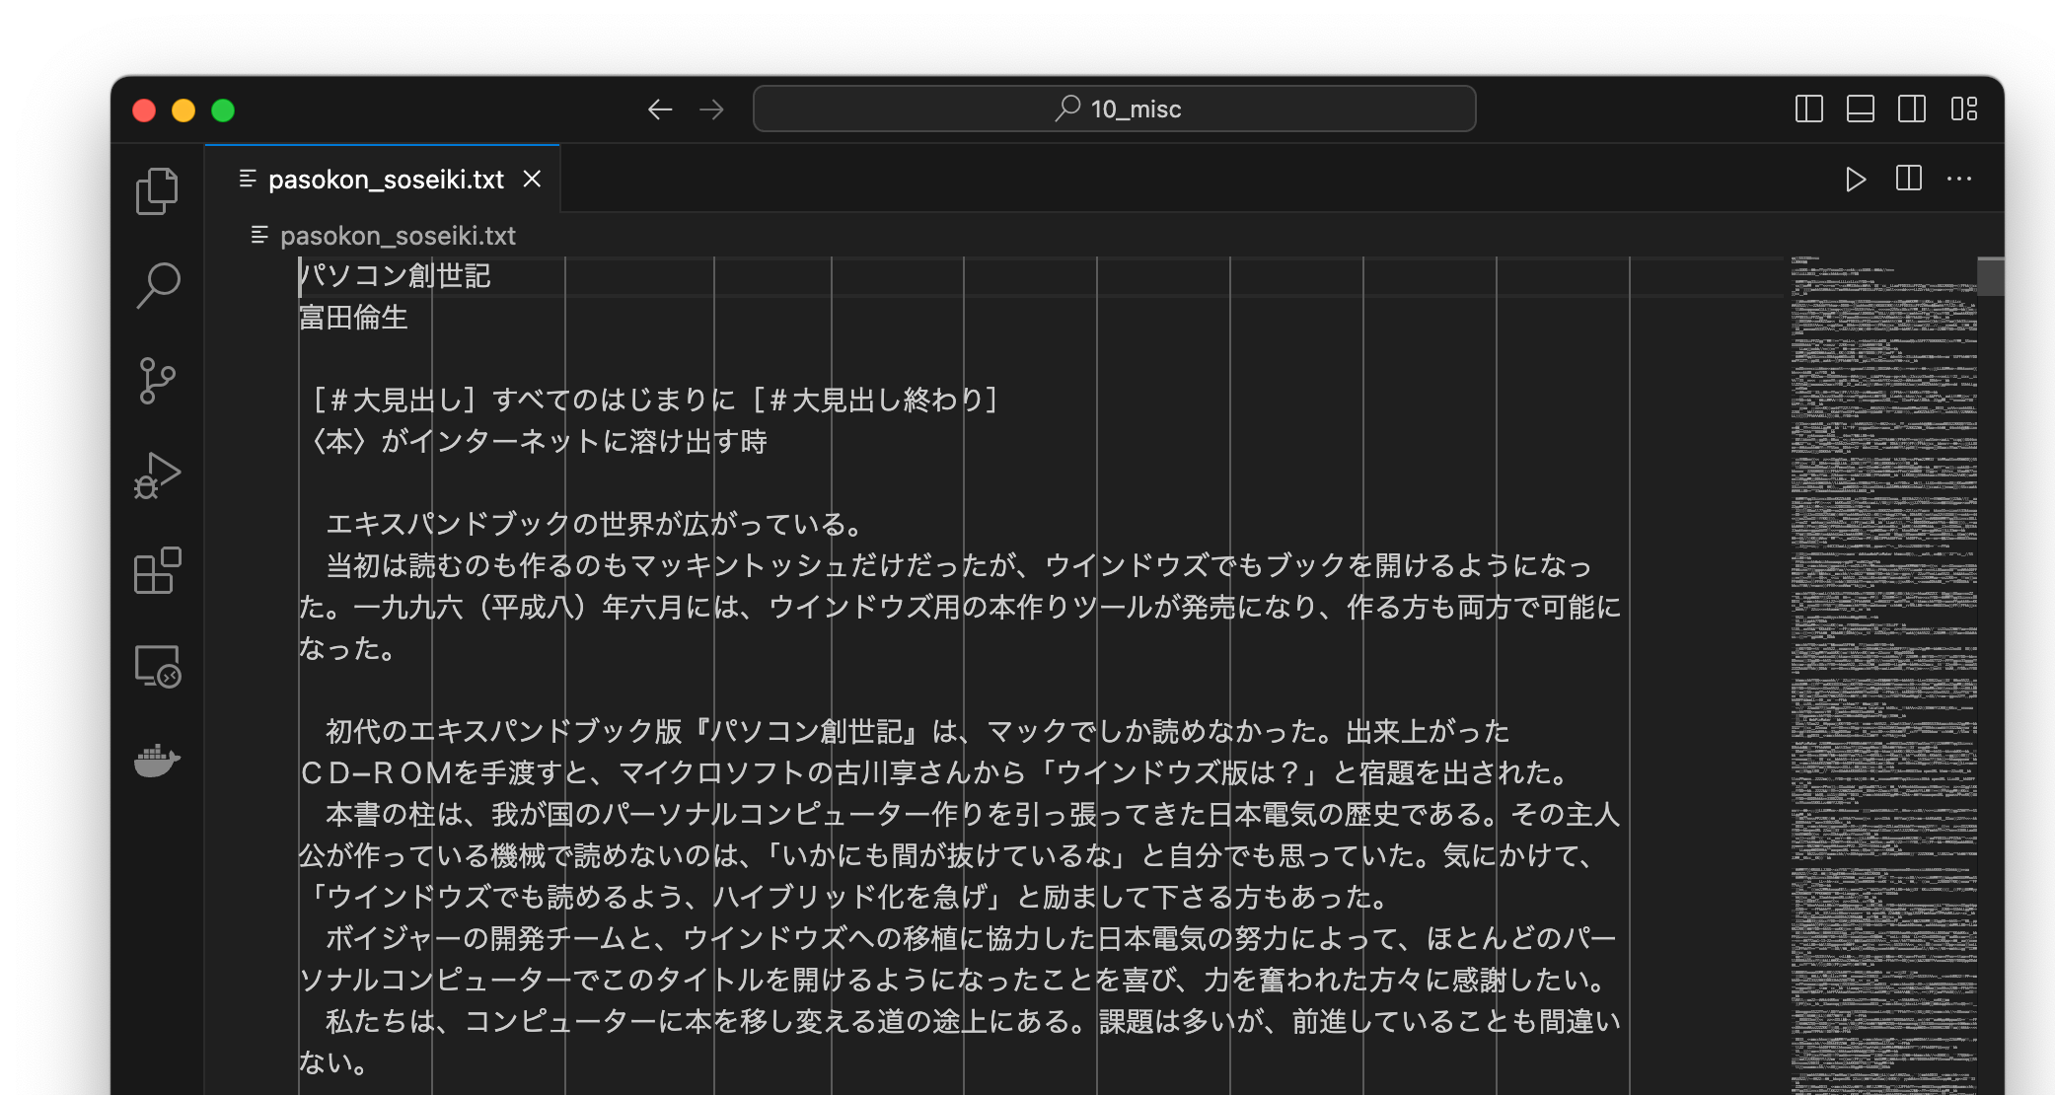Open the Run and Debug view
The height and width of the screenshot is (1095, 2055).
pos(157,476)
